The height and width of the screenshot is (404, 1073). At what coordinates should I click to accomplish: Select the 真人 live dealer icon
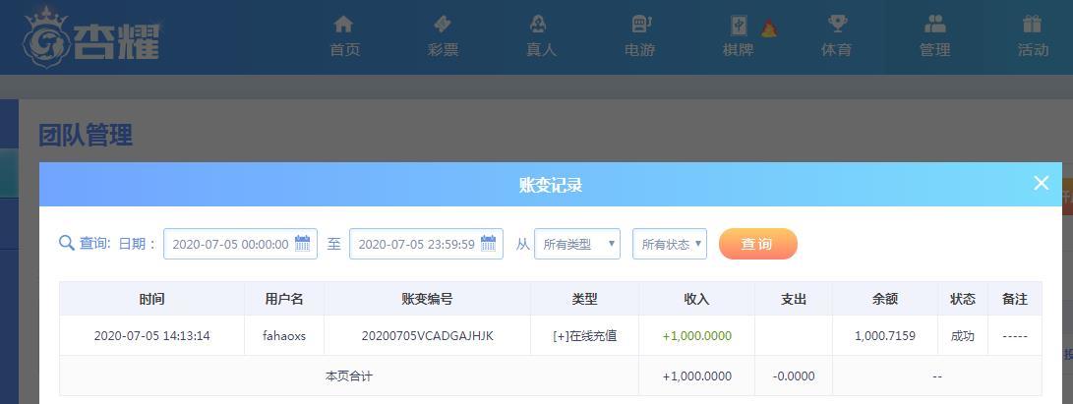[539, 25]
